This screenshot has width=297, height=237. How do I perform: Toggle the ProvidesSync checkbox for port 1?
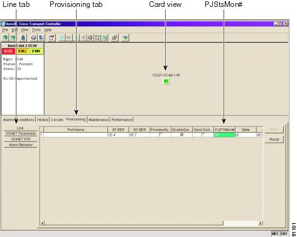tap(161, 135)
